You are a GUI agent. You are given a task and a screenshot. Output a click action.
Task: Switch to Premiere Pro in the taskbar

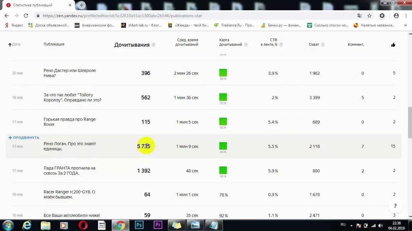158,225
